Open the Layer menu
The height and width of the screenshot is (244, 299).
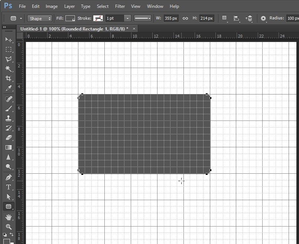[69, 6]
